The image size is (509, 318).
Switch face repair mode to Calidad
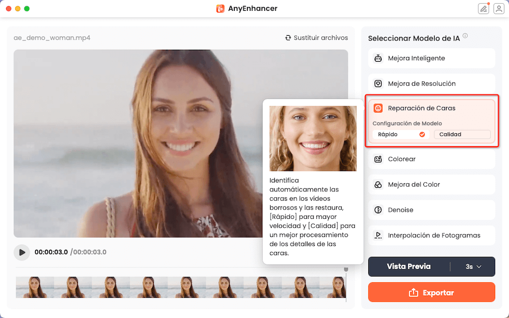tap(462, 134)
